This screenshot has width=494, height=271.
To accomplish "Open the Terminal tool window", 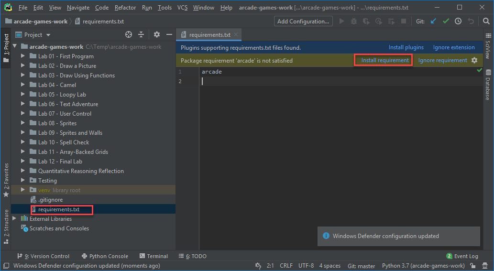I will pos(154,256).
